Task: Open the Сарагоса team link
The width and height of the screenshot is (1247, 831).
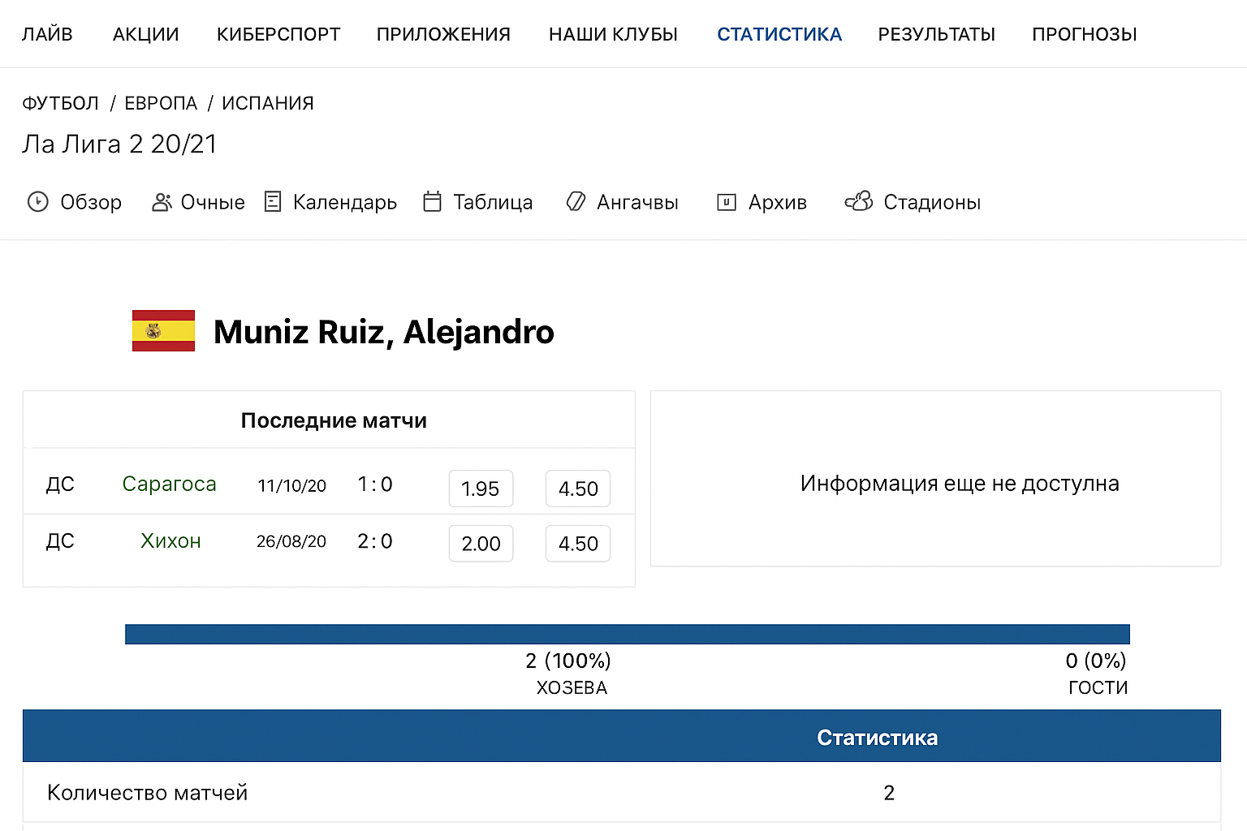Action: 169,484
